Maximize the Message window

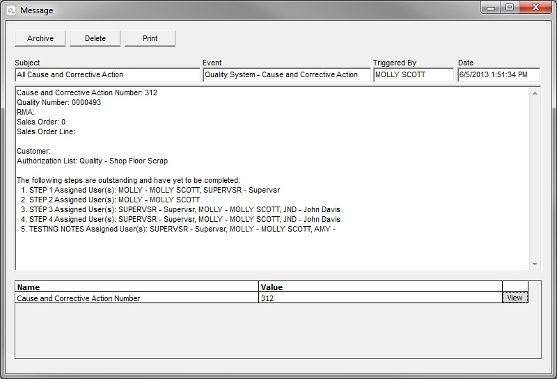pyautogui.click(x=510, y=8)
